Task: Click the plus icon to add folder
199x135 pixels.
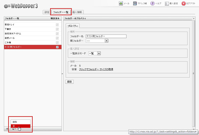Action: 7,129
